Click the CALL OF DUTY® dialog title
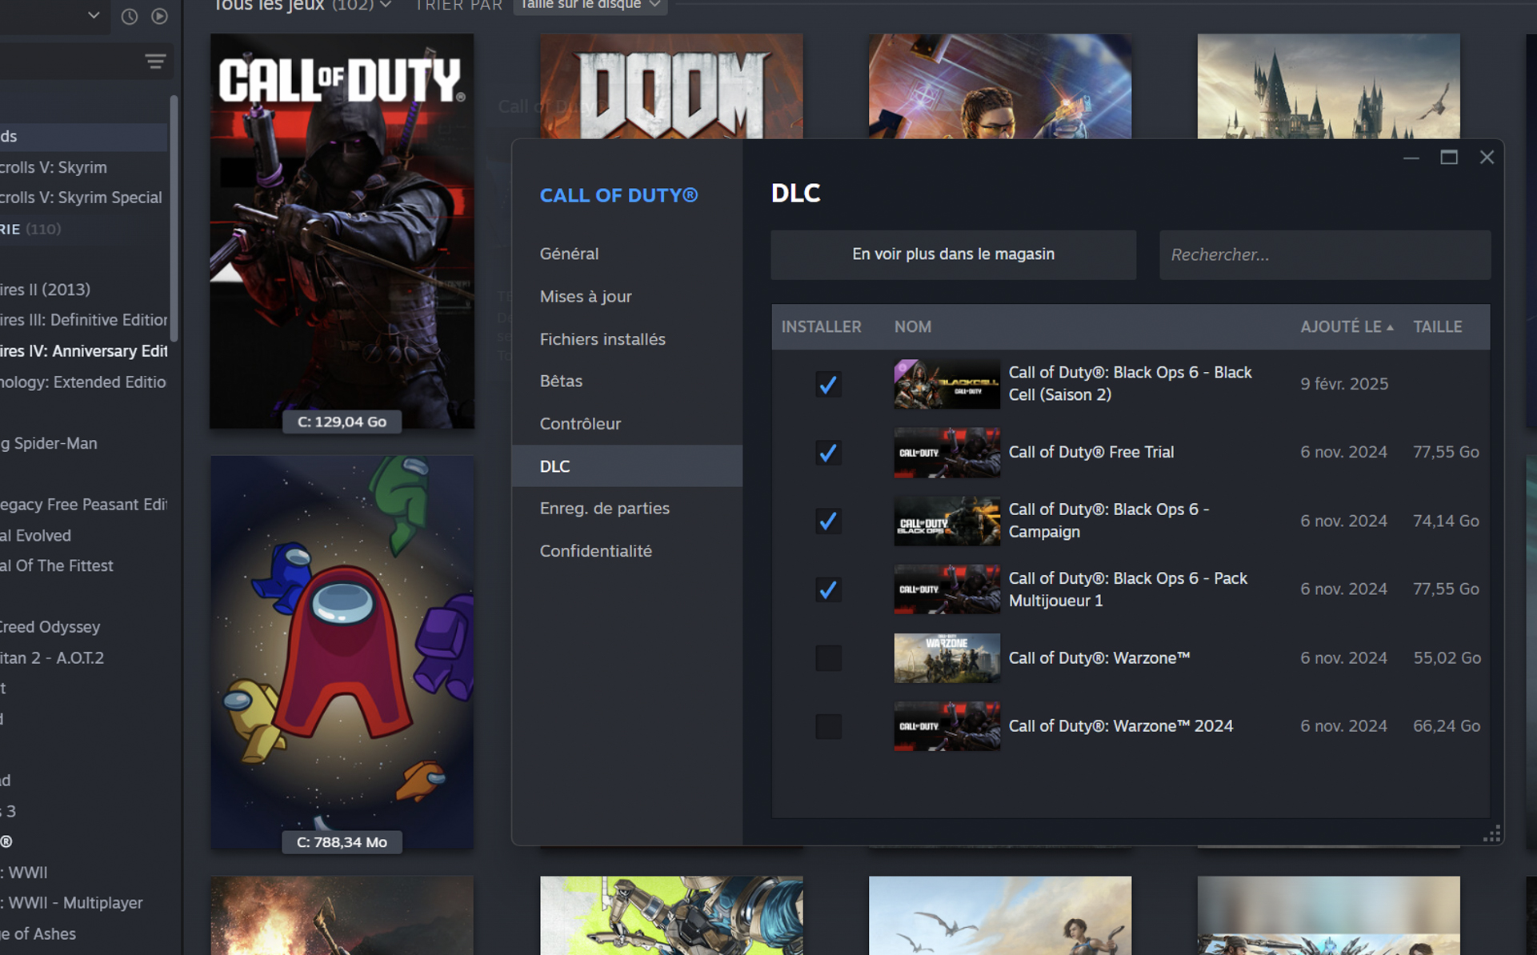The width and height of the screenshot is (1537, 955). pyautogui.click(x=618, y=195)
